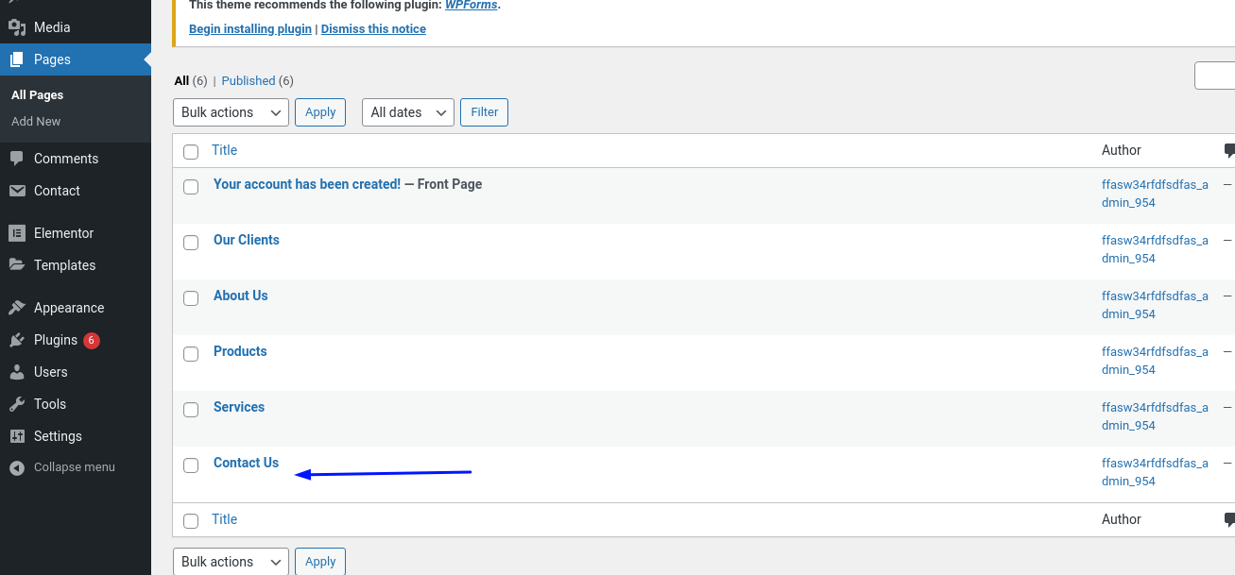Click the Users person icon

click(17, 372)
